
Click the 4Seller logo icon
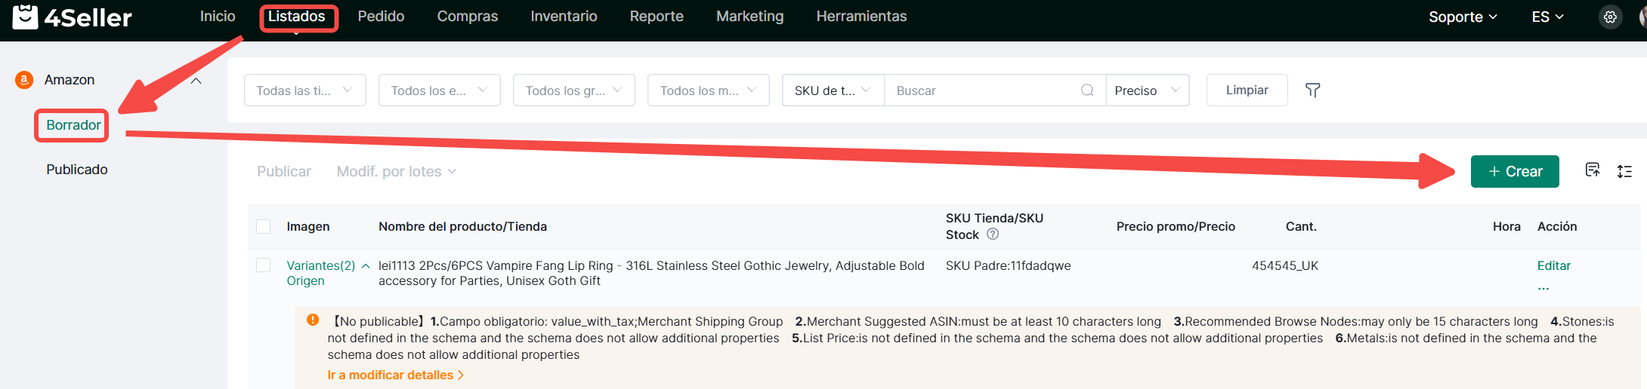pyautogui.click(x=25, y=17)
